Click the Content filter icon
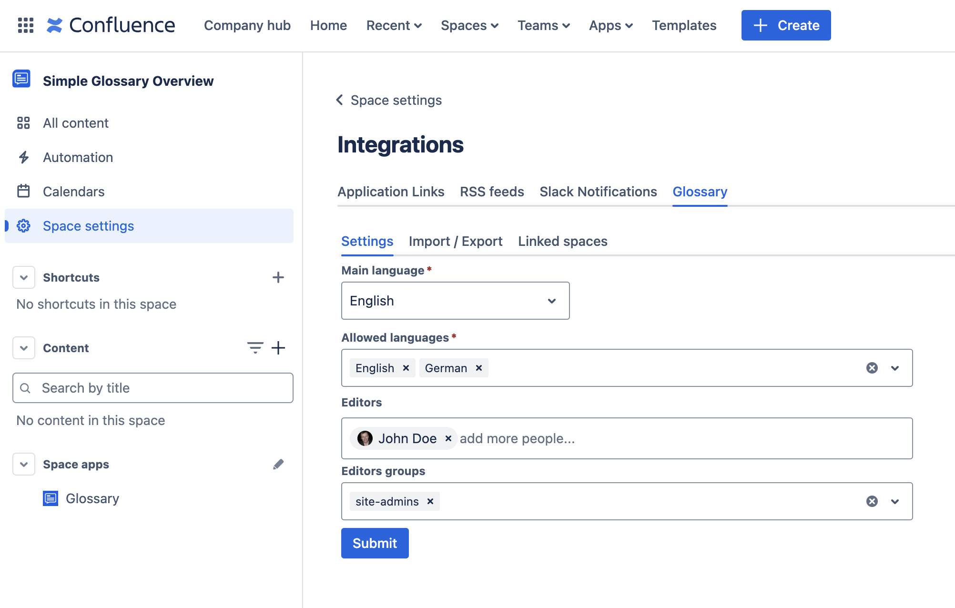The width and height of the screenshot is (955, 608). pos(255,348)
